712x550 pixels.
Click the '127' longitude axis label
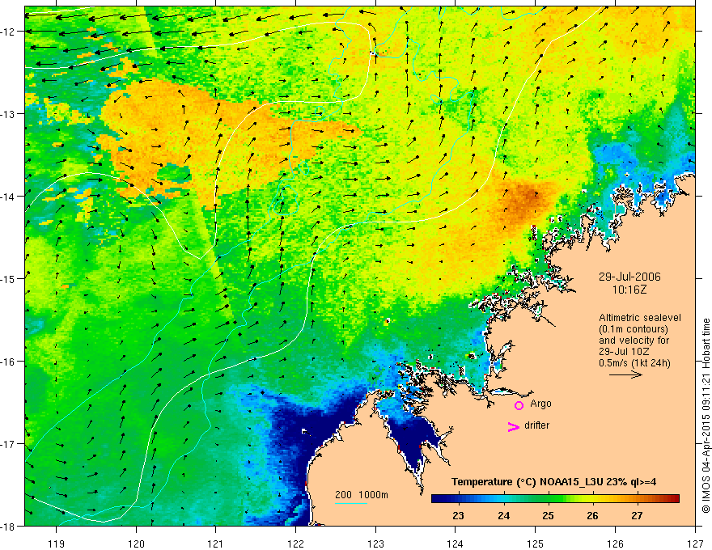(x=695, y=544)
